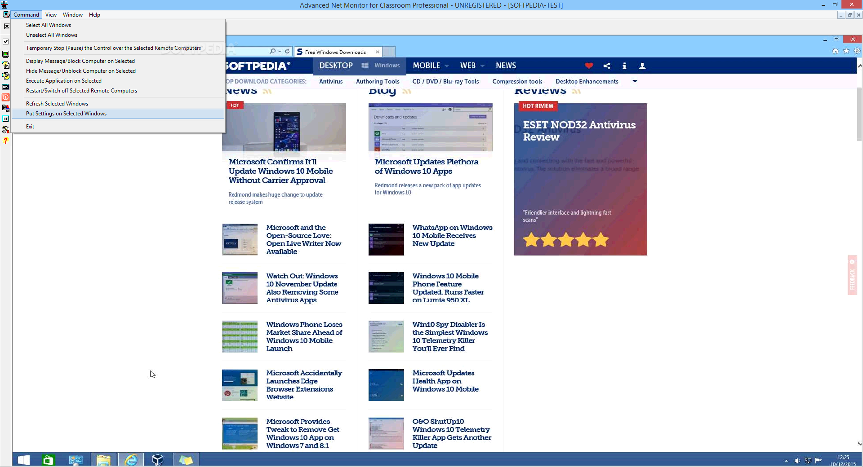Screen dimensions: 863x467
Task: Click the RSS feed icon beside Blog heading
Action: [407, 92]
